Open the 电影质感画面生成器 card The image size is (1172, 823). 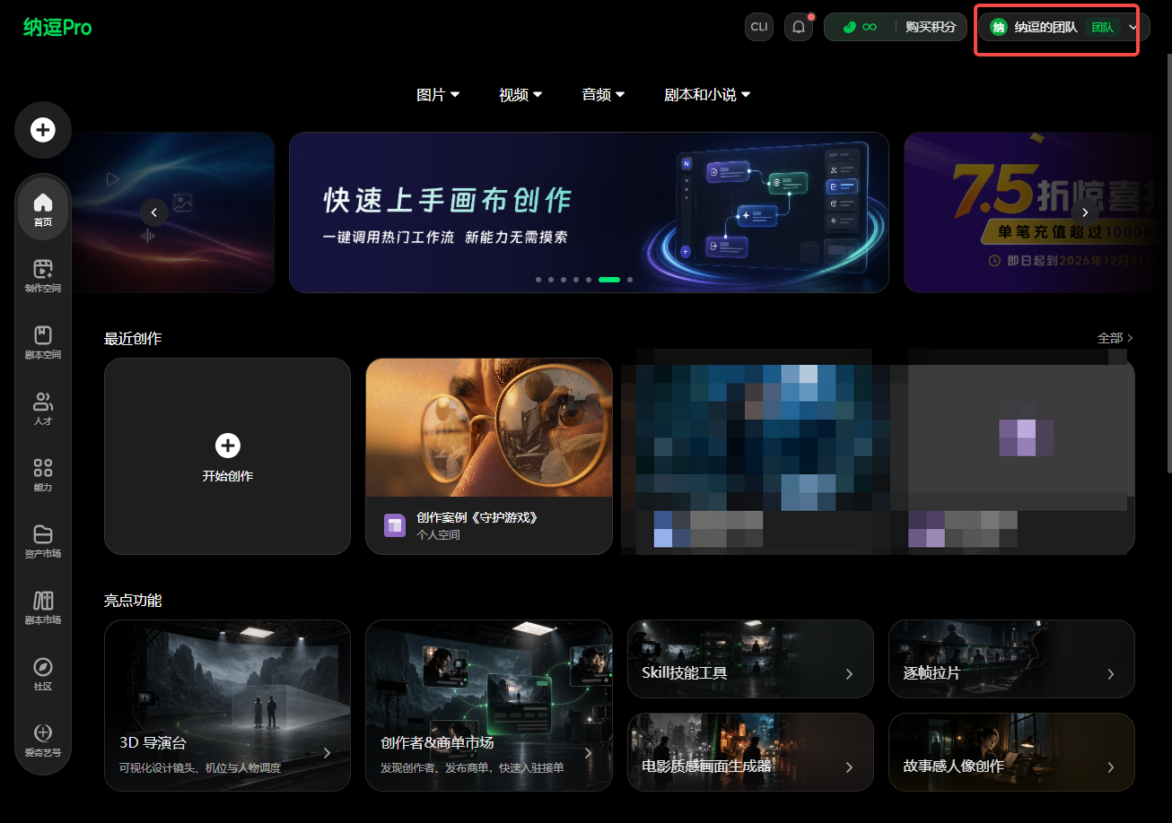(x=750, y=752)
